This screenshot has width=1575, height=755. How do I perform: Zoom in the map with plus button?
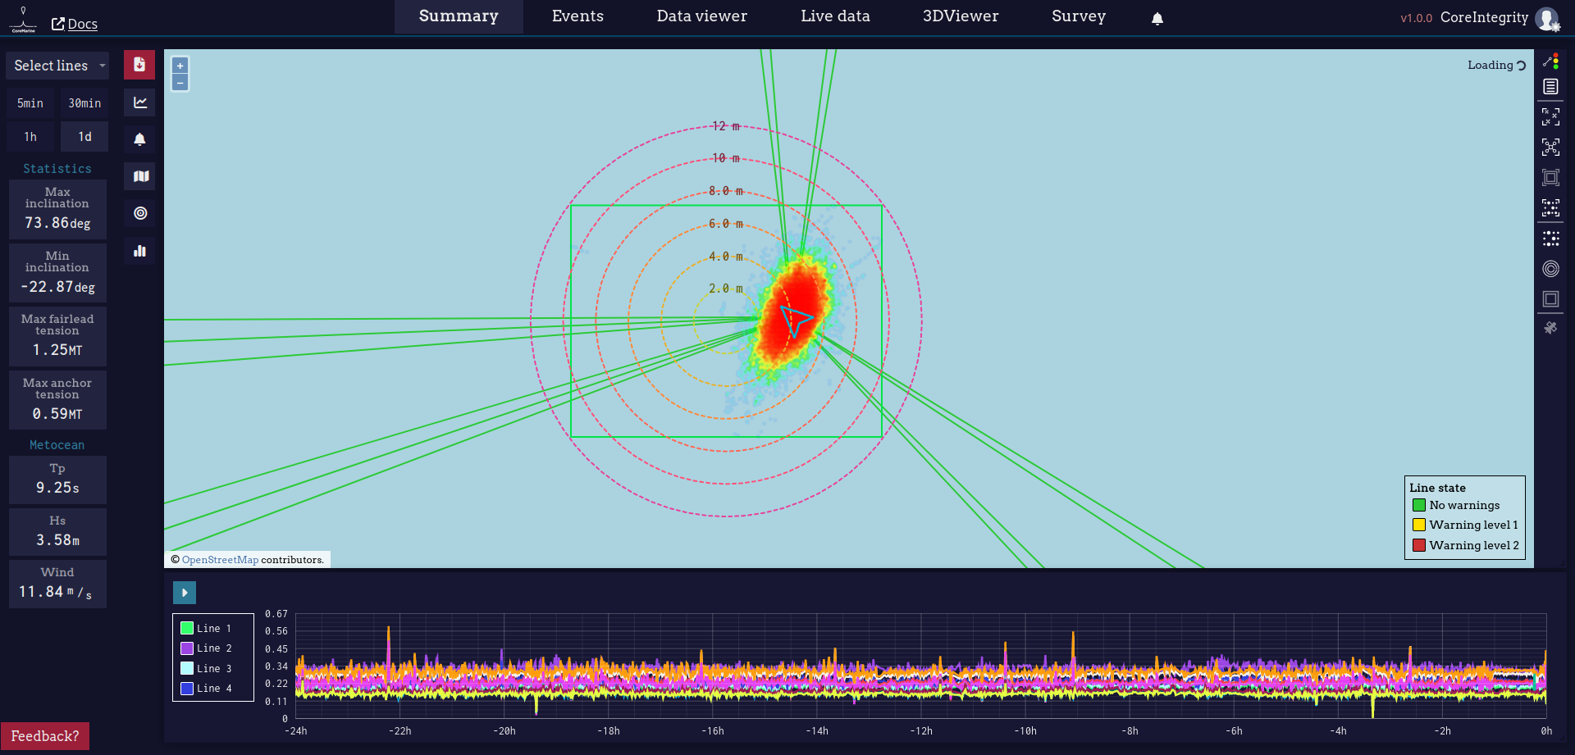coord(180,66)
